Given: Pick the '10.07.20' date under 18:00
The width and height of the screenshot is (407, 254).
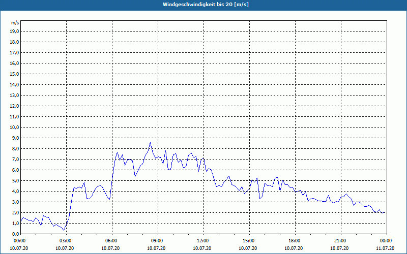Looking at the screenshot, I should pyautogui.click(x=294, y=248).
